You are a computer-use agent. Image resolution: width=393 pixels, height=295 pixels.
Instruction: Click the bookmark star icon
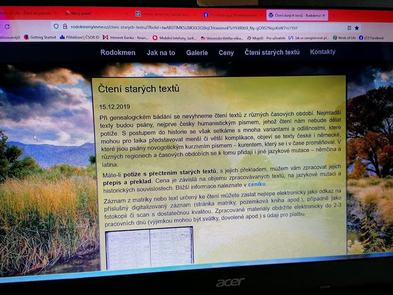click(x=356, y=28)
